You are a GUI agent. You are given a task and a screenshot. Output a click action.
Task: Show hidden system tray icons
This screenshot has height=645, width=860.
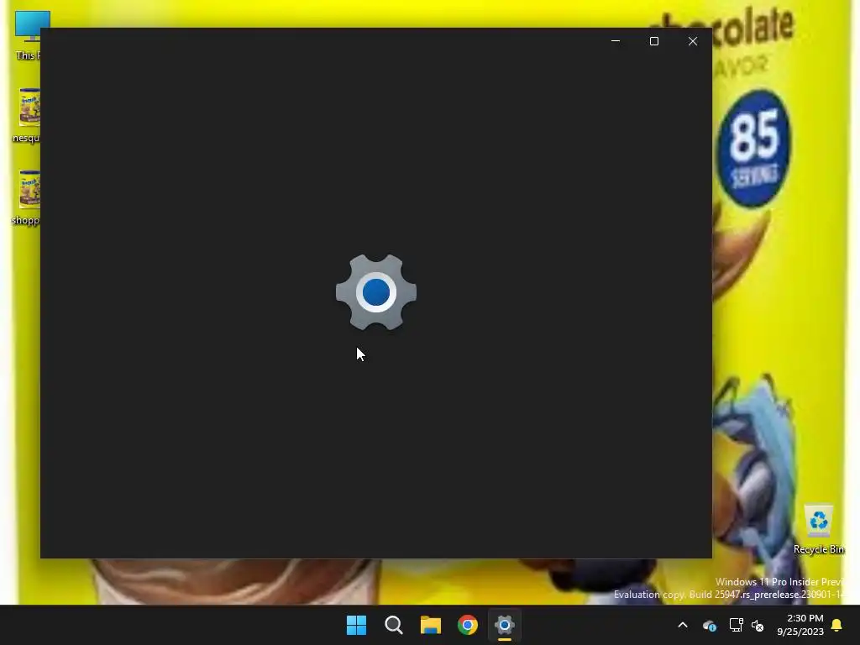683,625
